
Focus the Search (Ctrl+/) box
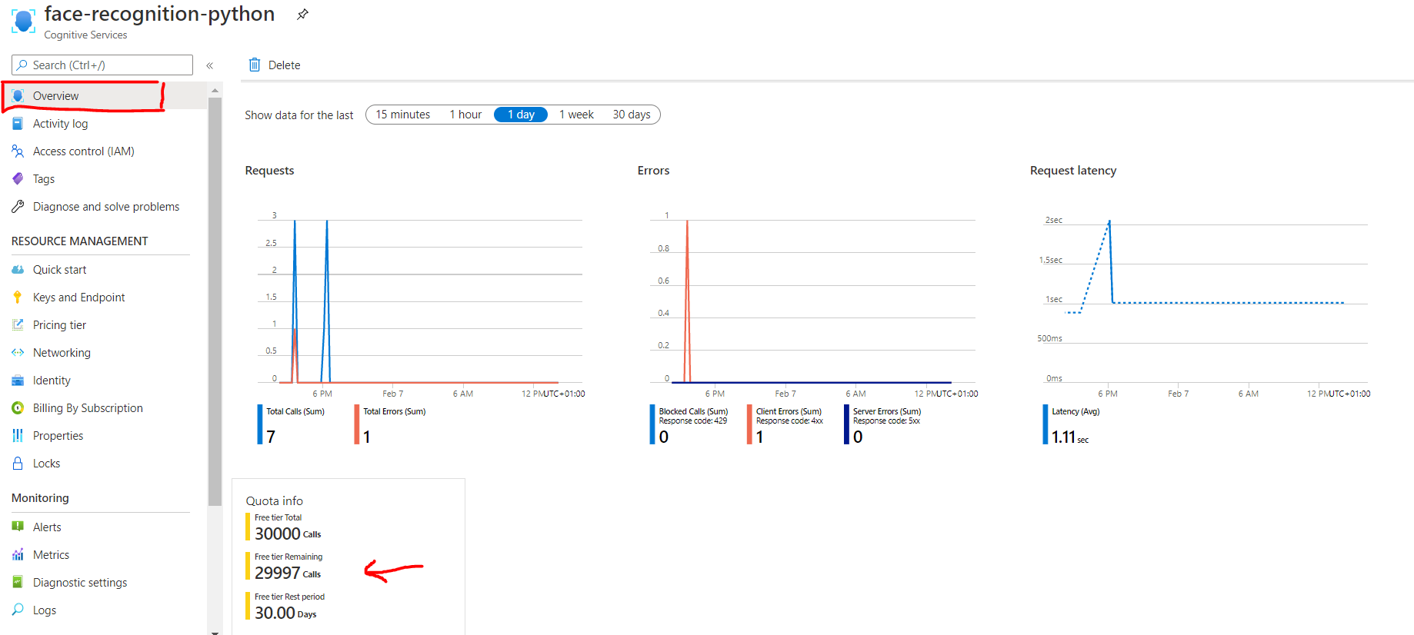(102, 65)
